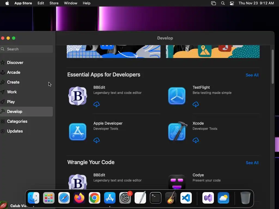Download Apple Developer via cloud icon
The height and width of the screenshot is (209, 279).
[96, 140]
